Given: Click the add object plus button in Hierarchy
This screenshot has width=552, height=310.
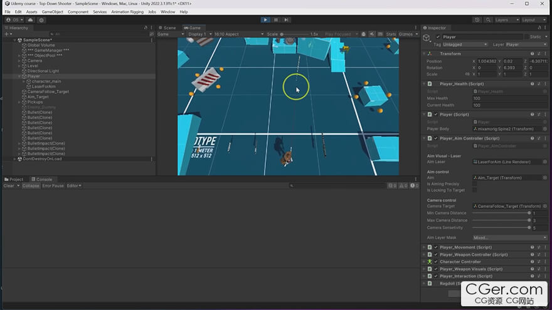Looking at the screenshot, I should click(8, 34).
